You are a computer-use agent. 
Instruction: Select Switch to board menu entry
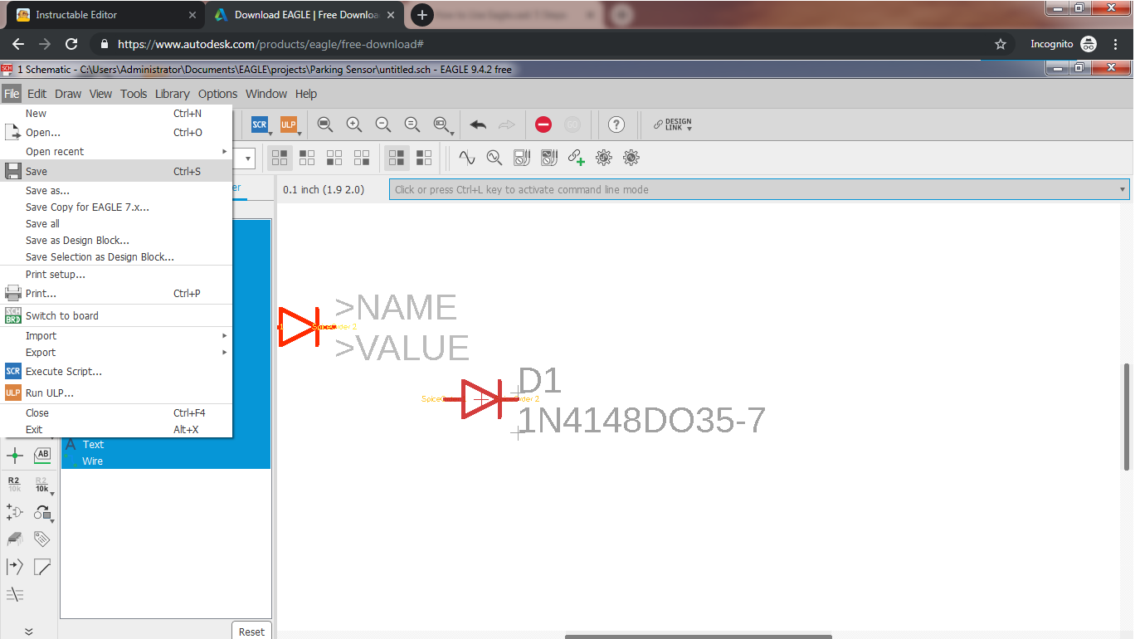click(x=116, y=315)
